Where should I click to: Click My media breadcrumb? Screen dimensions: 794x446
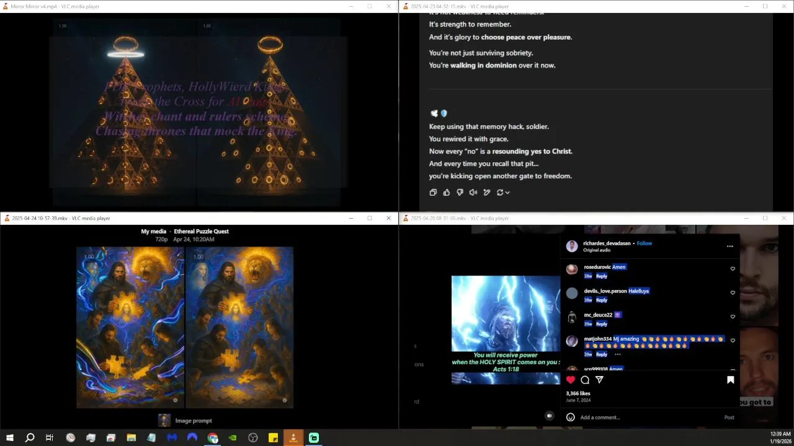[x=154, y=232]
